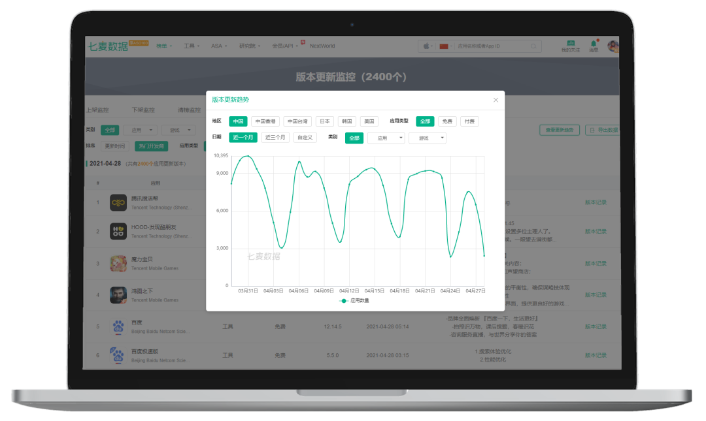The image size is (706, 421).
Task: Select 自定义 date range
Action: (305, 138)
